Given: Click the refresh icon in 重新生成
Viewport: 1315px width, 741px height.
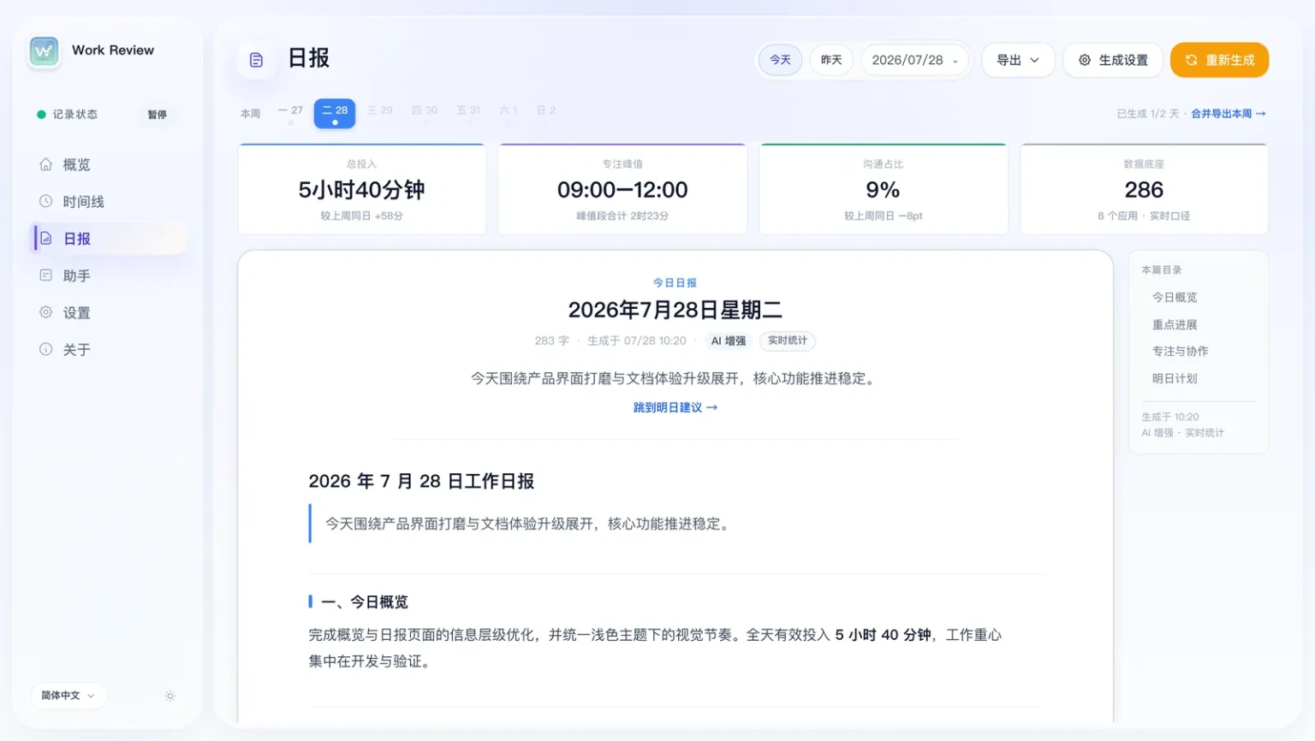Looking at the screenshot, I should click(x=1191, y=60).
